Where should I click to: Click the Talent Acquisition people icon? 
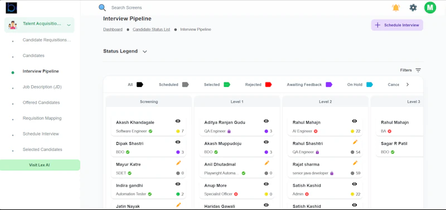pos(13,25)
